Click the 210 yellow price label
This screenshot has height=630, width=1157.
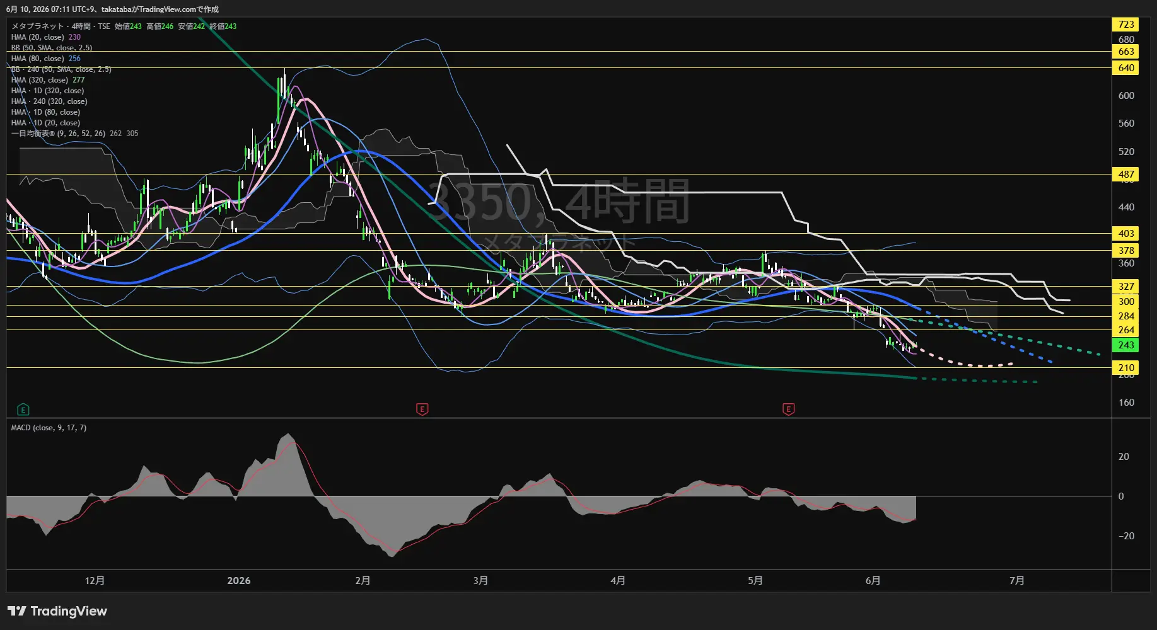(1125, 368)
